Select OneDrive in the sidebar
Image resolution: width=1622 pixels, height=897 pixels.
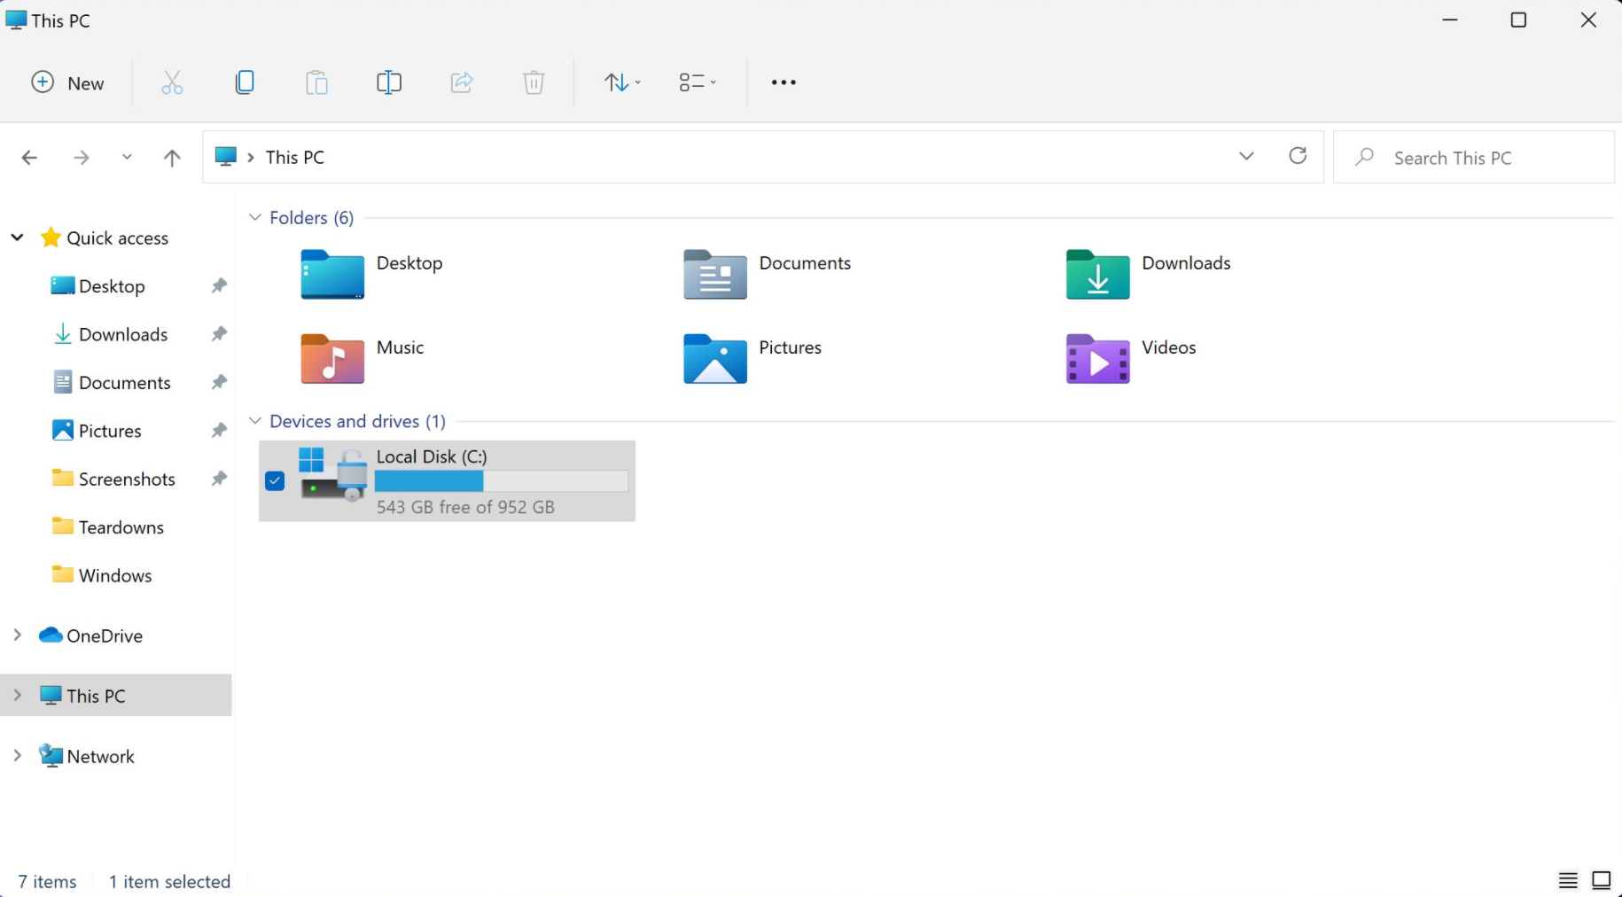click(91, 636)
